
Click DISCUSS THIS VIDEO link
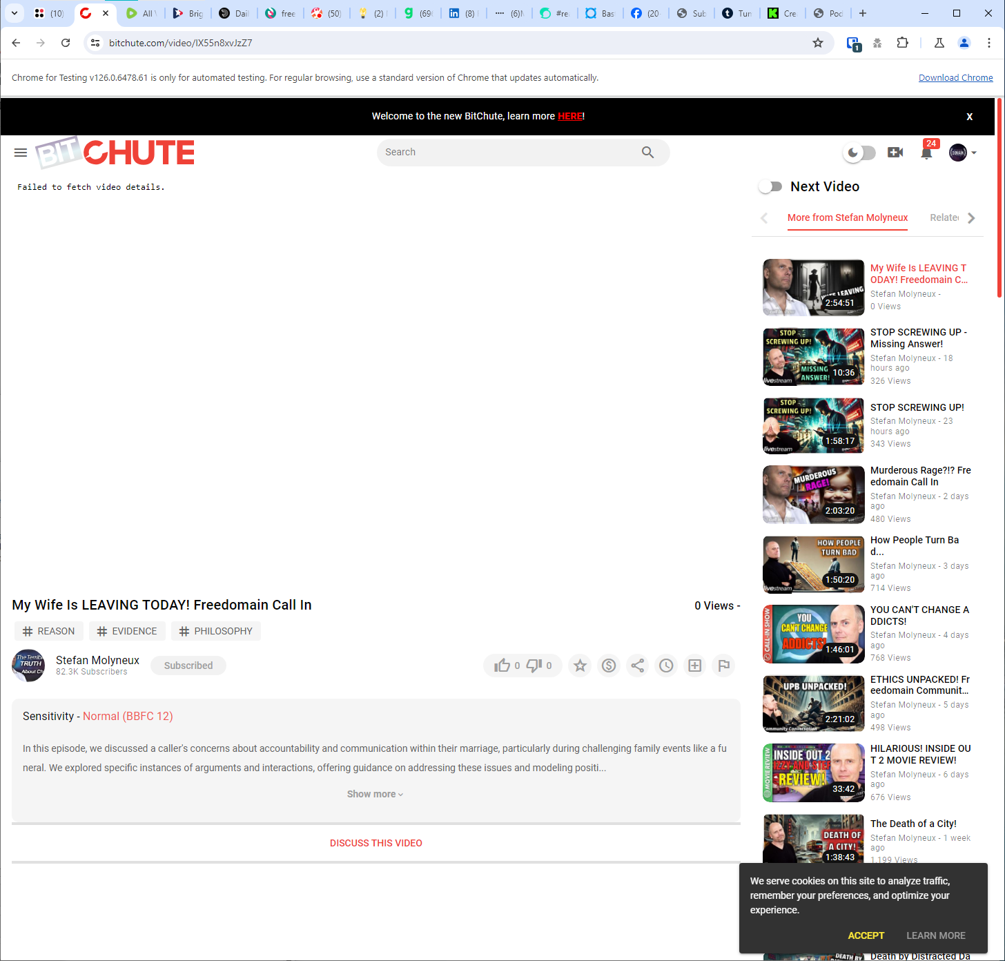(x=376, y=843)
